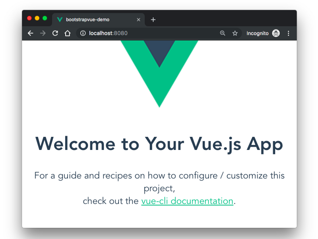Click the Welcome to Your Vue.js App heading
The image size is (318, 239).
[x=159, y=144]
